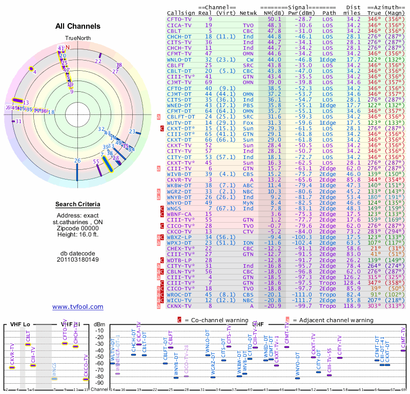The height and width of the screenshot is (394, 410).
Task: Click CFMT-TV marker at channel 69
Action: point(403,350)
